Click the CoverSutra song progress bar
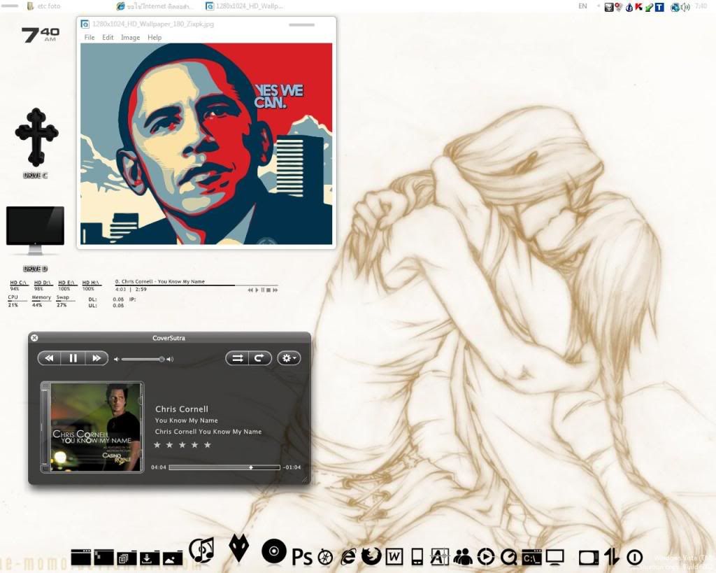Viewport: 716px width, 573px height. click(224, 467)
